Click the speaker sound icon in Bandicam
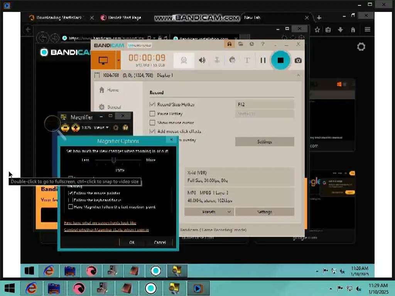 pos(202,60)
